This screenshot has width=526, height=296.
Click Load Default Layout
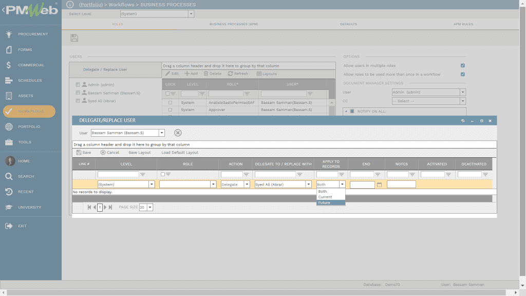click(x=180, y=152)
